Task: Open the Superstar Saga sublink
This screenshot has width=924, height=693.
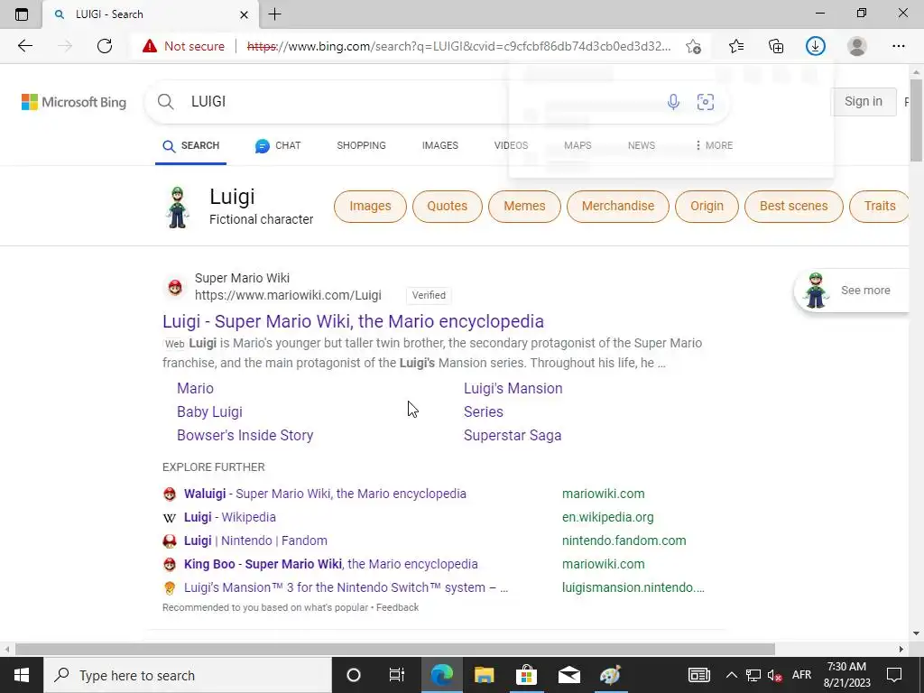Action: click(513, 436)
